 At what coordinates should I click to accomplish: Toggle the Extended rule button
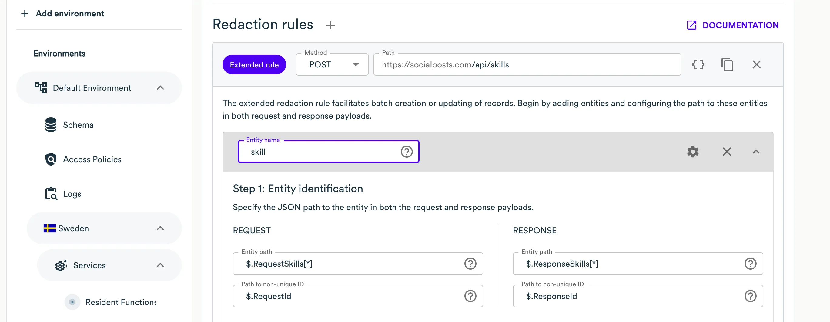[x=254, y=65]
